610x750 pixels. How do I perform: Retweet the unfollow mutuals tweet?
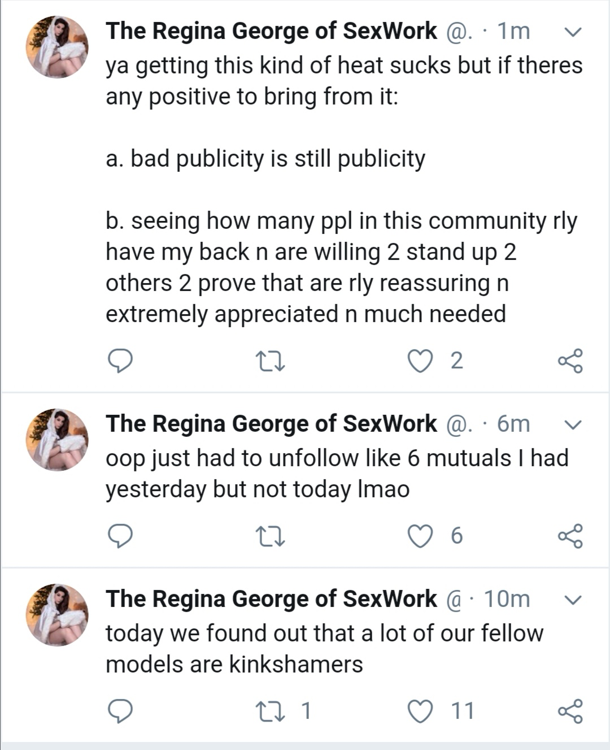click(x=270, y=536)
